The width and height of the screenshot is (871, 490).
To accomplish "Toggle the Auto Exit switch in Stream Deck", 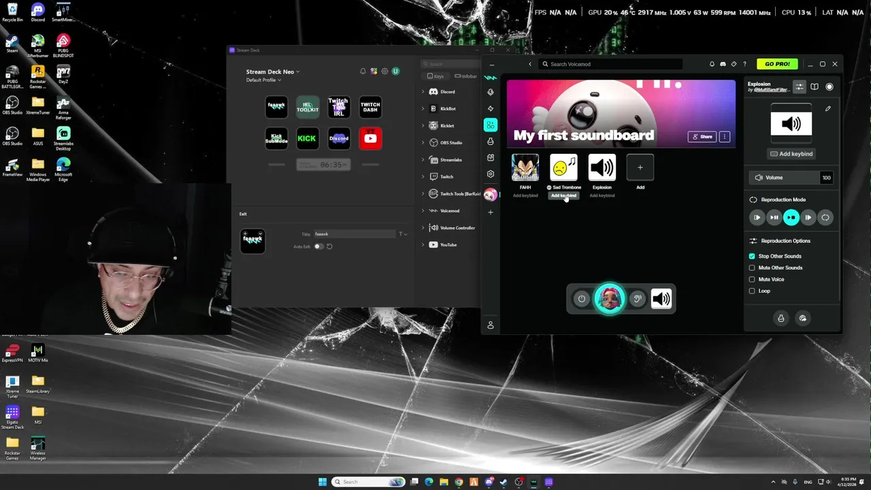I will point(318,246).
